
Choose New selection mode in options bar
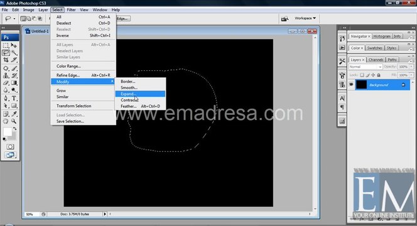coord(23,19)
